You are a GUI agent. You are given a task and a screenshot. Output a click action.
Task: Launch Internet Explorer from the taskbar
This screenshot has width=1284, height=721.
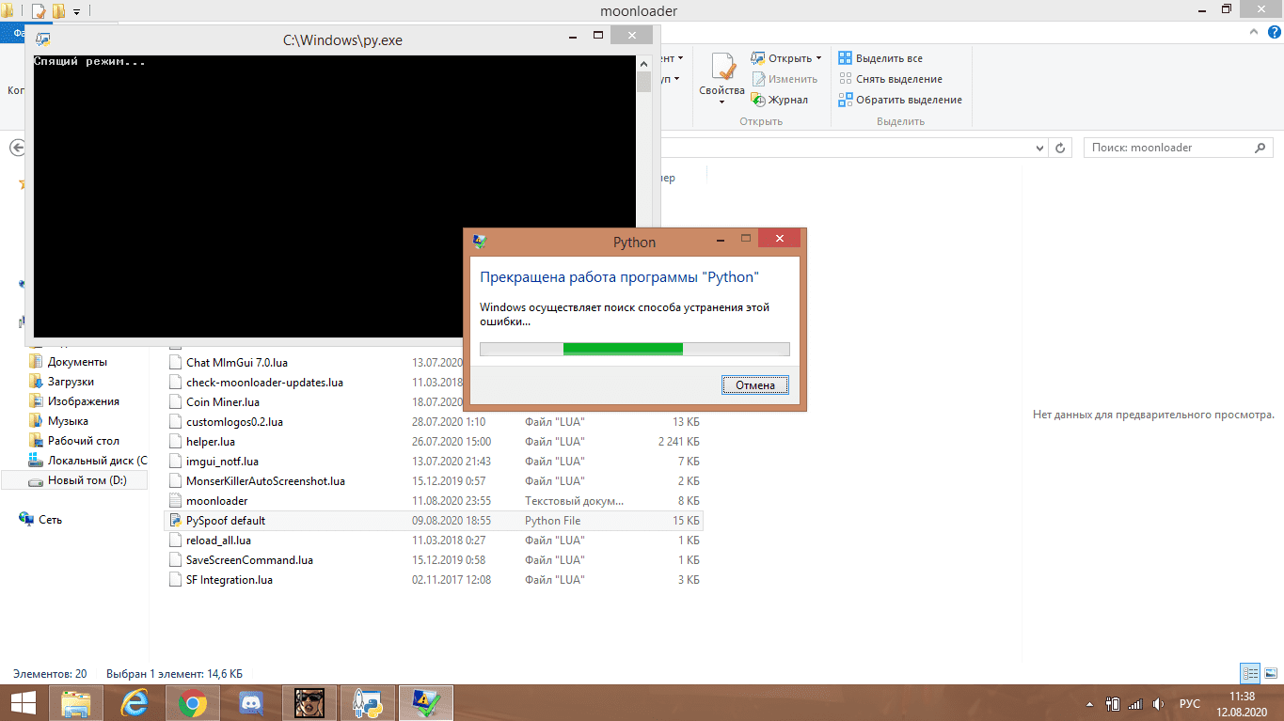point(135,702)
